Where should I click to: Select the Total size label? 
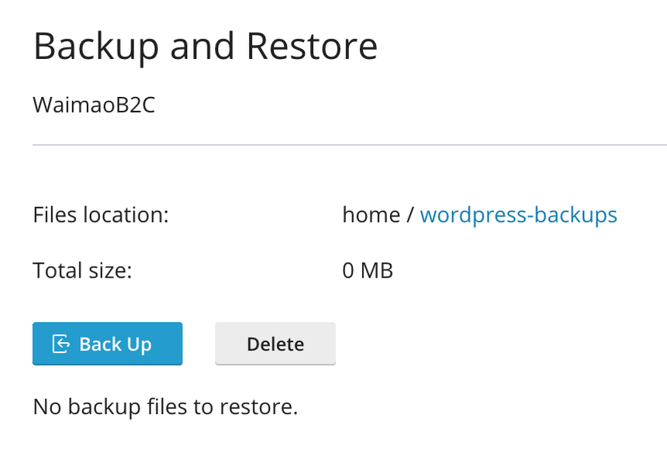click(84, 271)
